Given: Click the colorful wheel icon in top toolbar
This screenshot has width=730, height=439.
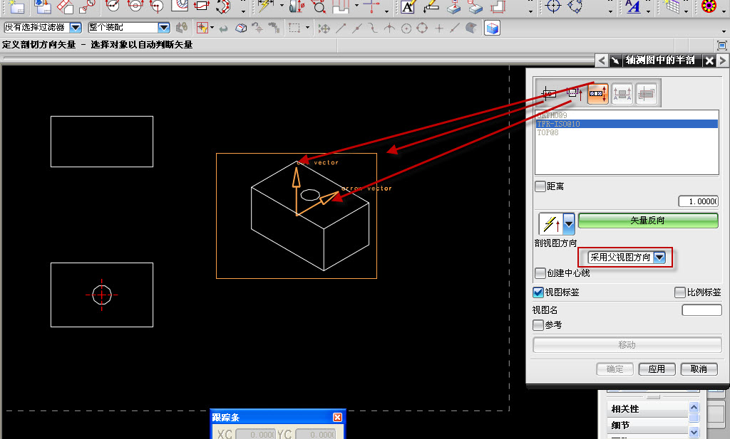Looking at the screenshot, I should [x=709, y=6].
